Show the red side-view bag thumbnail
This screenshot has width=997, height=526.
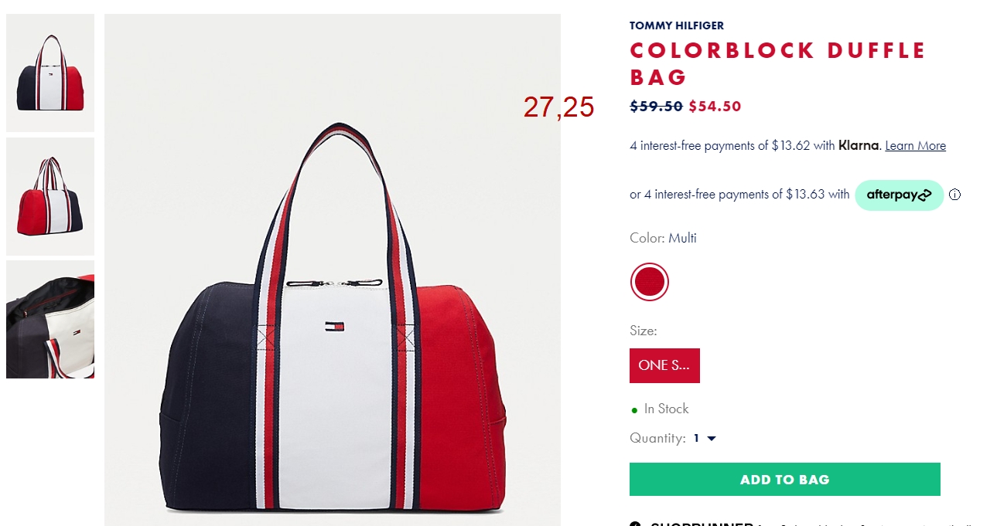click(x=50, y=196)
